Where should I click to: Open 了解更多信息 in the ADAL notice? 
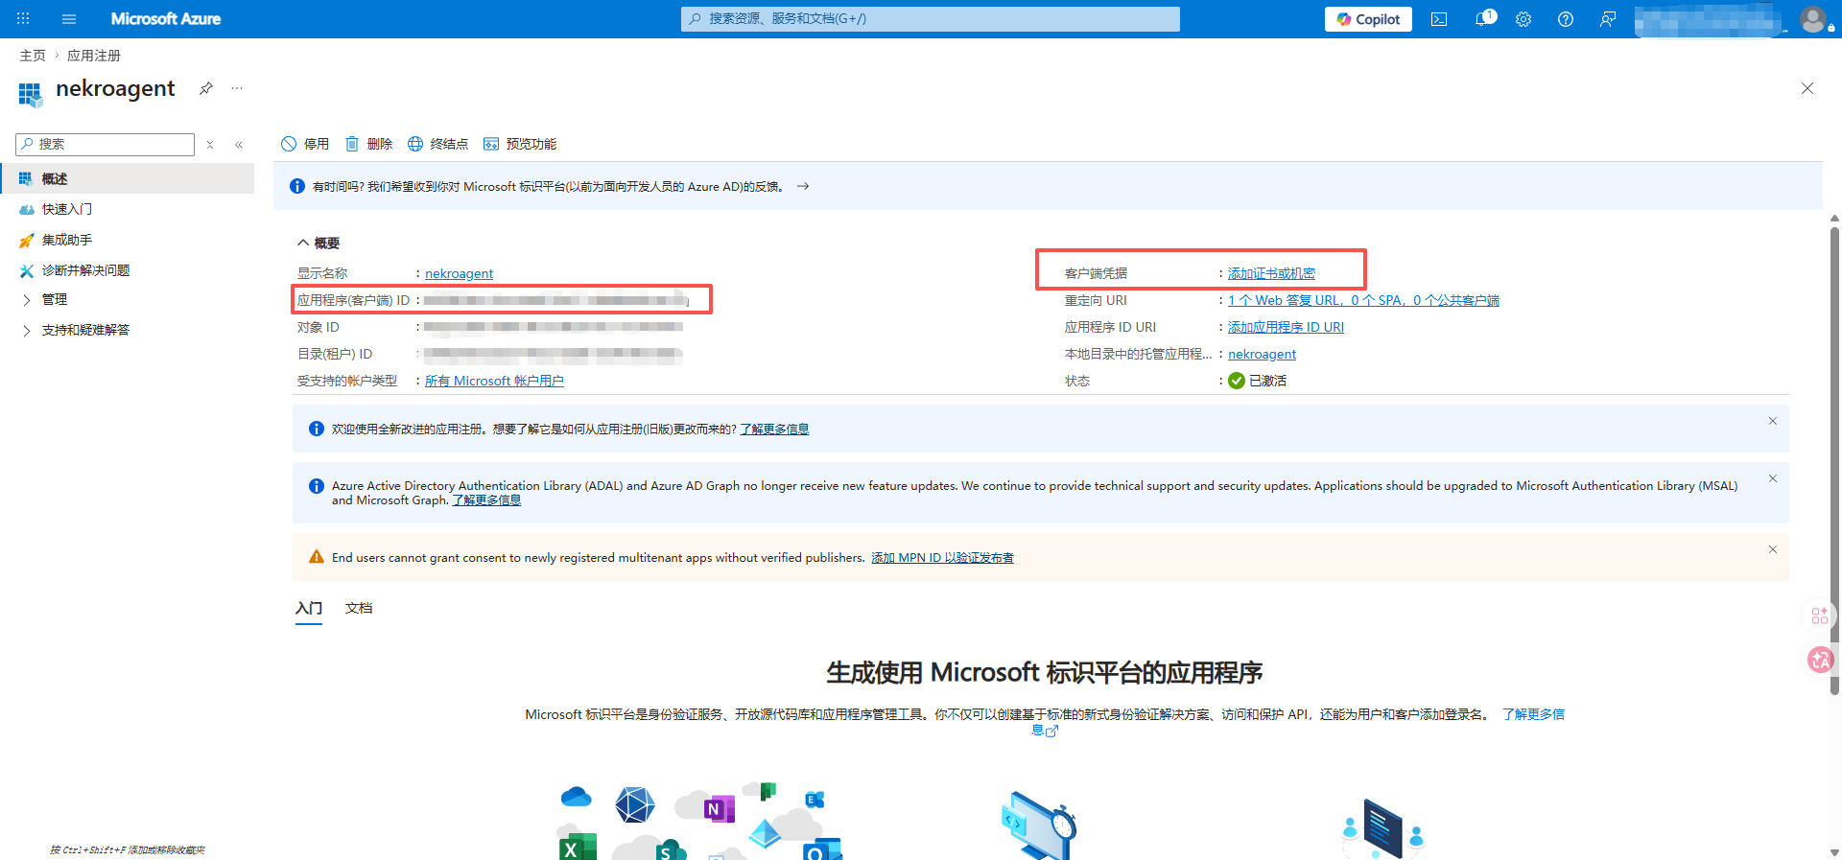point(486,500)
